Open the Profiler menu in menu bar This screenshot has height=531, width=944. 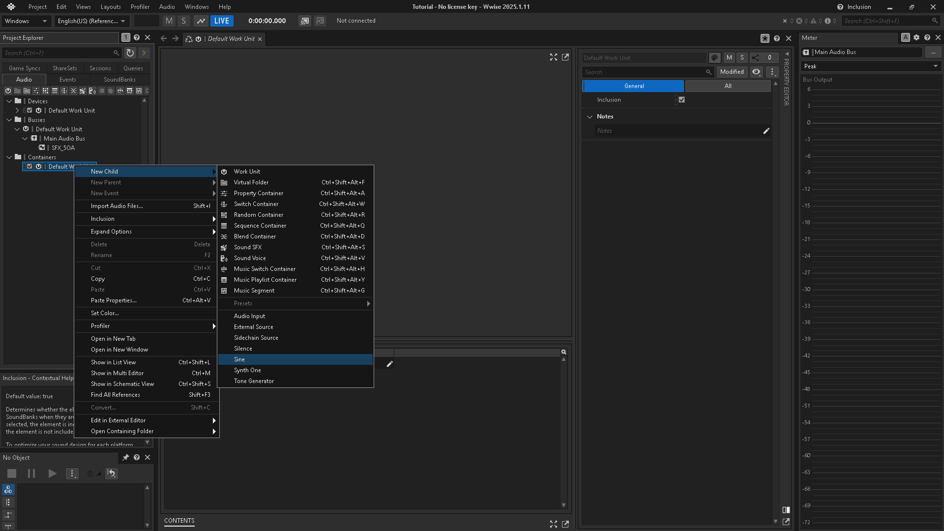tap(140, 7)
